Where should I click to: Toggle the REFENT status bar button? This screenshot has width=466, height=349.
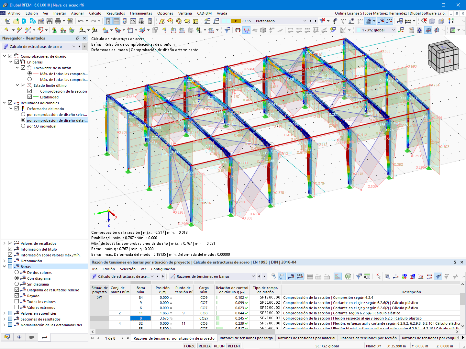[234, 346]
